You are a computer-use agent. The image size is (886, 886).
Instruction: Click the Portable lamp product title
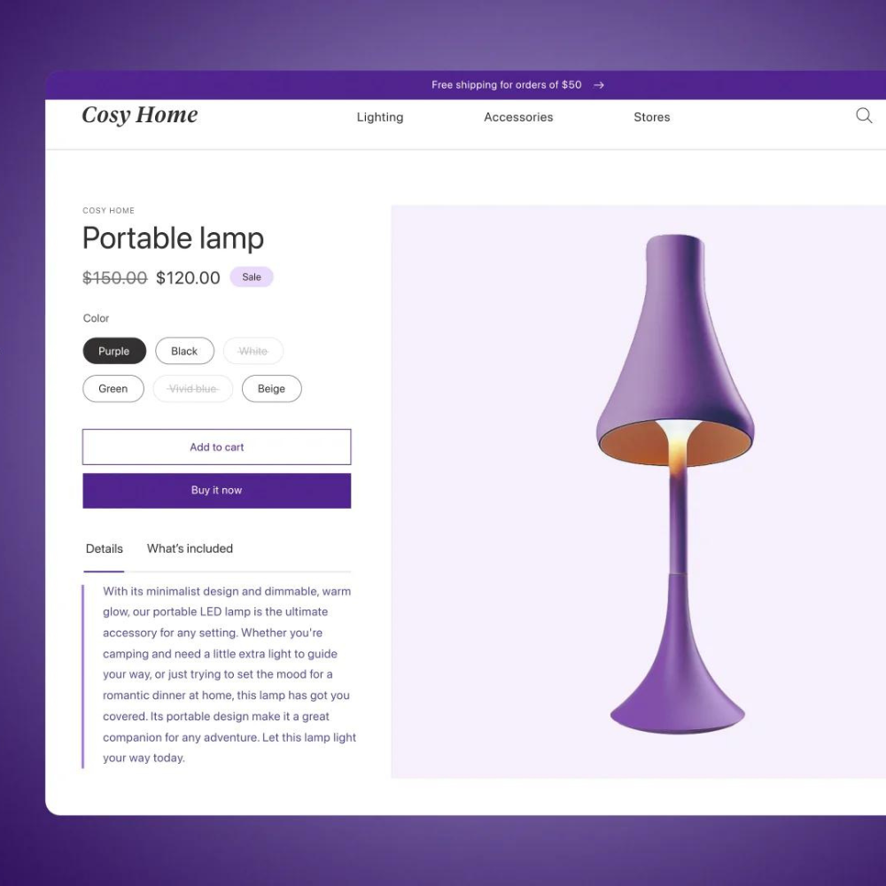click(173, 237)
